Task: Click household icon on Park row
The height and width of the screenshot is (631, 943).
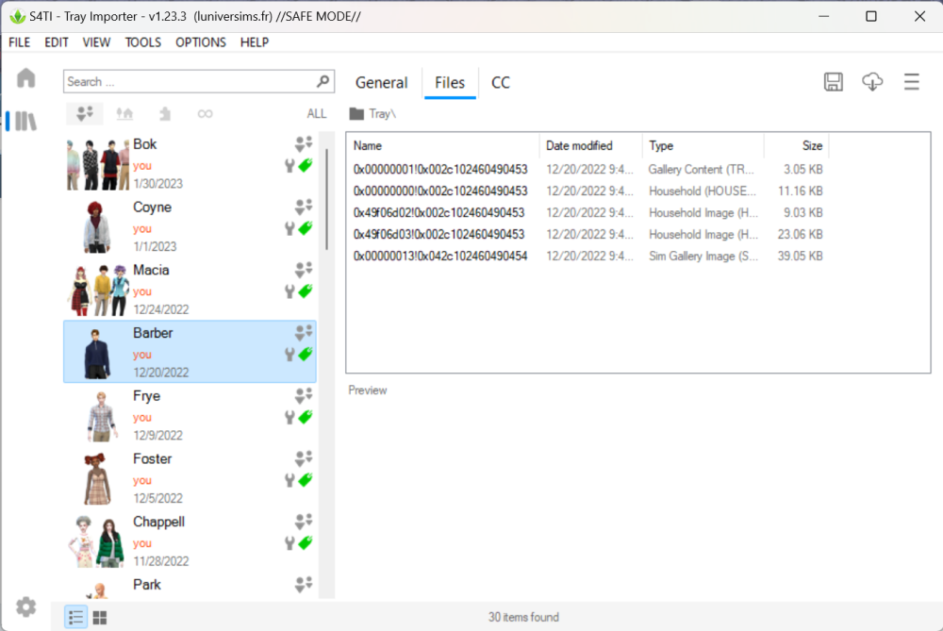Action: 304,584
